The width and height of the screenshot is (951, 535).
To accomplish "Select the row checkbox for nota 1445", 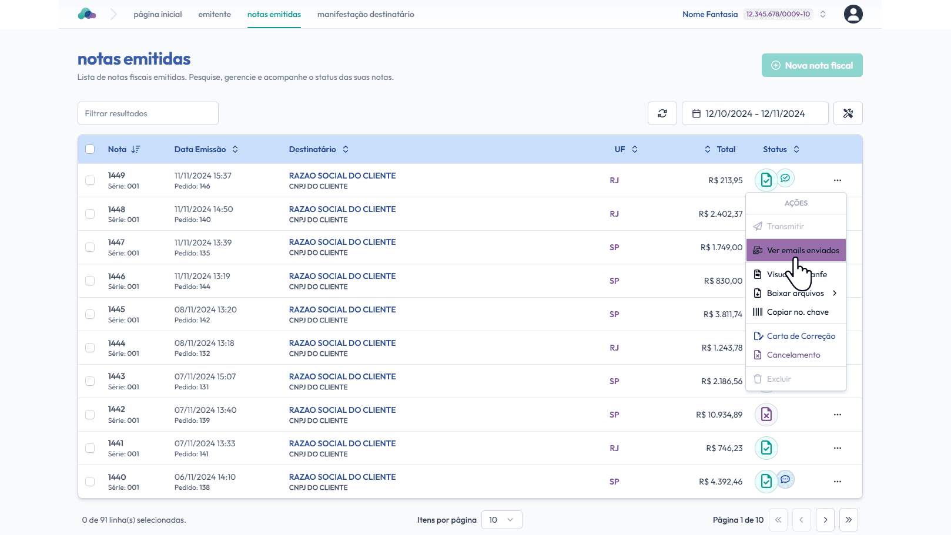I will pyautogui.click(x=90, y=314).
